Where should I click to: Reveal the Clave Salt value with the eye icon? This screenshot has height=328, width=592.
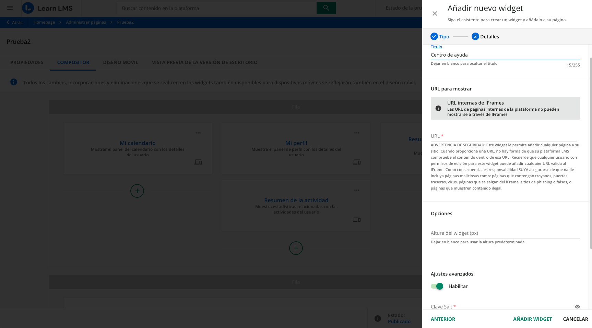(x=577, y=307)
